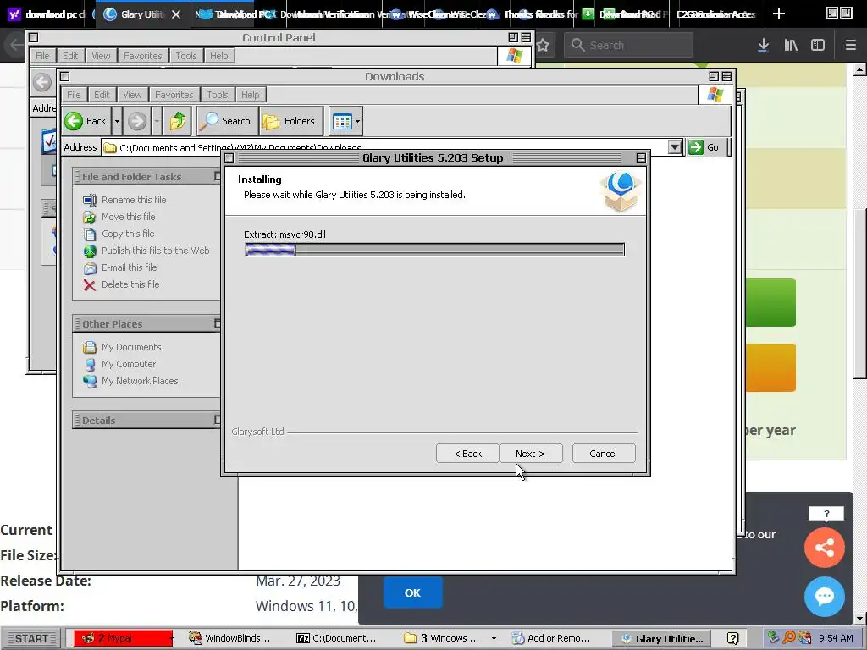Click the browser Search field
This screenshot has height=650, width=867.
[629, 46]
